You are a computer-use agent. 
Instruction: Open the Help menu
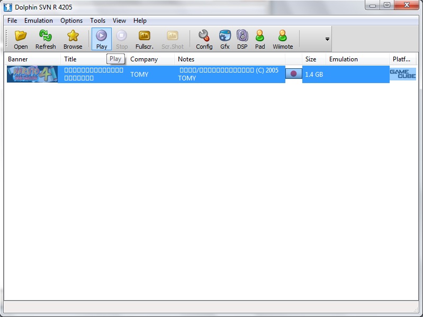(140, 21)
